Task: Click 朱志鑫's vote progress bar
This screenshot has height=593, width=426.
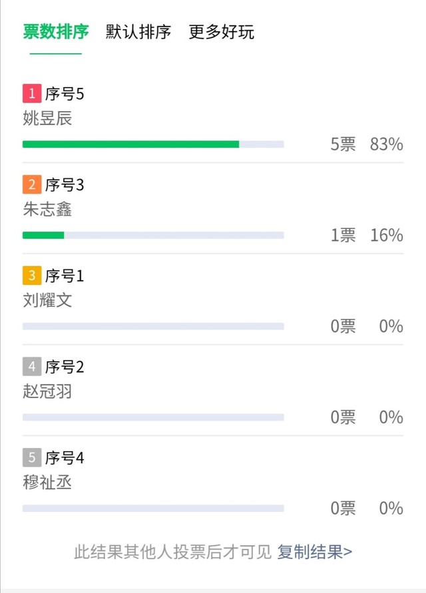Action: point(153,235)
